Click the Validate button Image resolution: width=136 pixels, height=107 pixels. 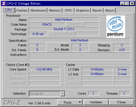click(96, 102)
